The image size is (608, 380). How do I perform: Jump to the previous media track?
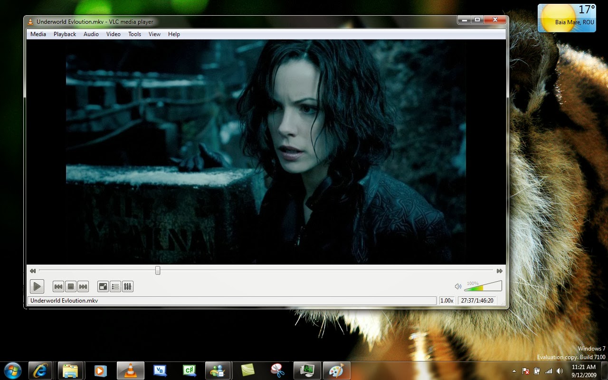pos(58,286)
